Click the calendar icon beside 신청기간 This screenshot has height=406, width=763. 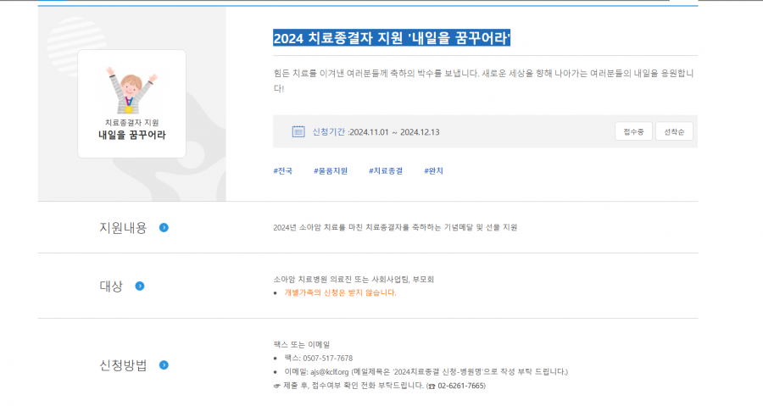point(298,131)
